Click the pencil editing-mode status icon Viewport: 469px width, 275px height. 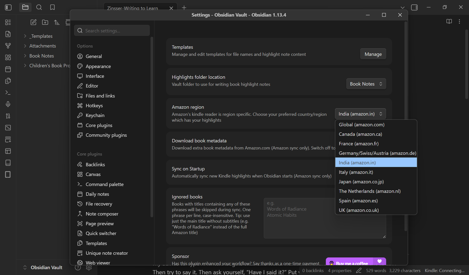point(359,270)
